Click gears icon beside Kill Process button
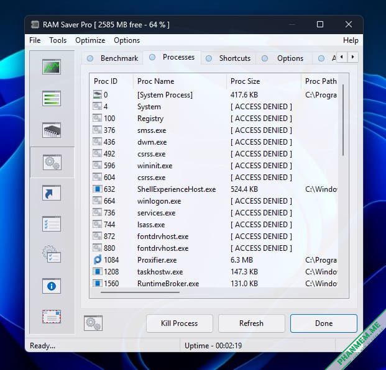The width and height of the screenshot is (386, 370). coord(93,323)
